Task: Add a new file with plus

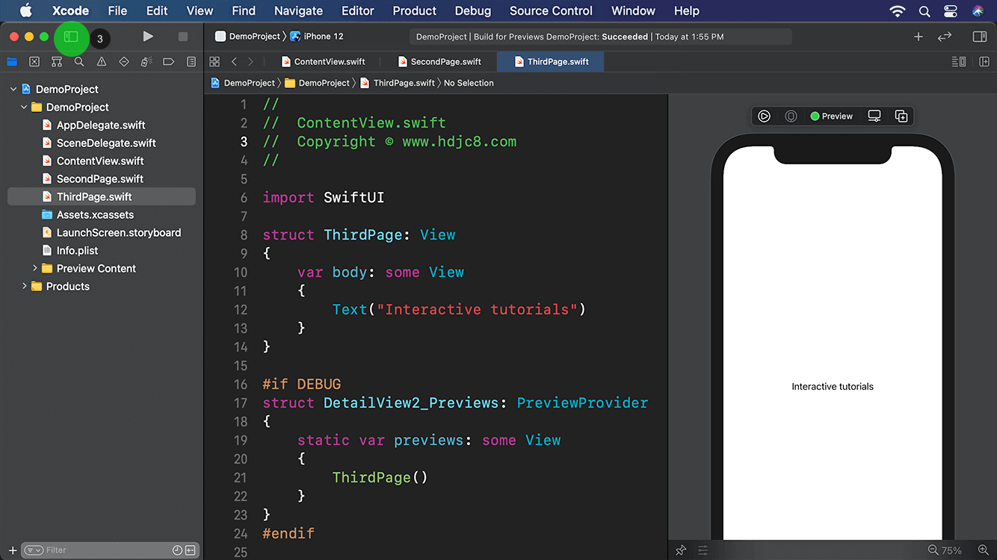Action: [x=13, y=550]
